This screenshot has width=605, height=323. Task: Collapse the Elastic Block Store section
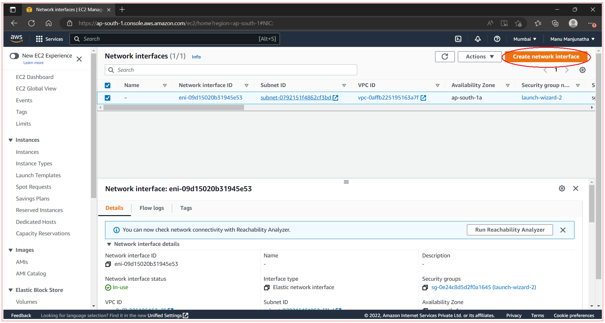click(11, 290)
